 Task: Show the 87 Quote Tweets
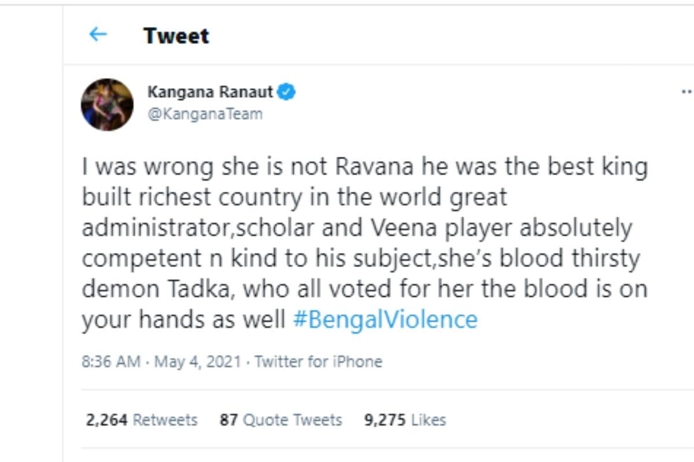(280, 420)
